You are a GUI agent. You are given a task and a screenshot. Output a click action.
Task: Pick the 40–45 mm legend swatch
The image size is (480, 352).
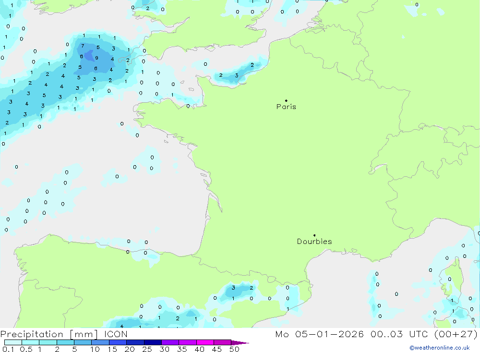point(205,342)
